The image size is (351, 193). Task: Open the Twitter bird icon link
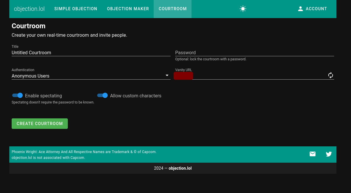329,154
